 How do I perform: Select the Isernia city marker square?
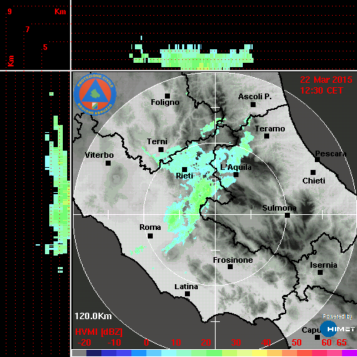click(x=321, y=272)
